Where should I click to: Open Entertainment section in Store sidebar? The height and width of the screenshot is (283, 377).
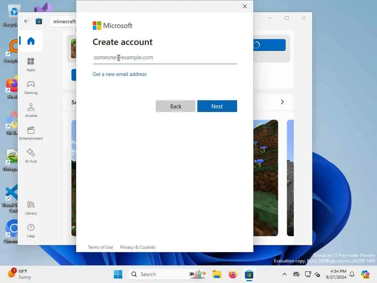(31, 133)
